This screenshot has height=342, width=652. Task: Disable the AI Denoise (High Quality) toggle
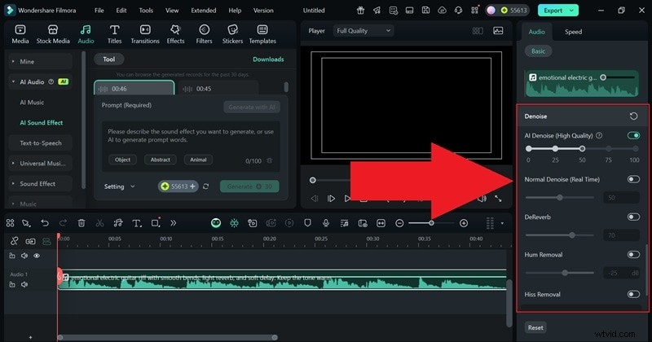[x=633, y=135]
